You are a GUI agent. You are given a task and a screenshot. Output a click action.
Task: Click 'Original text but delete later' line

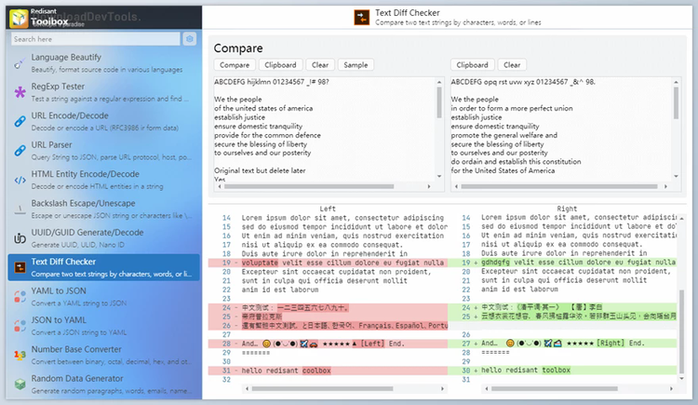tap(260, 170)
